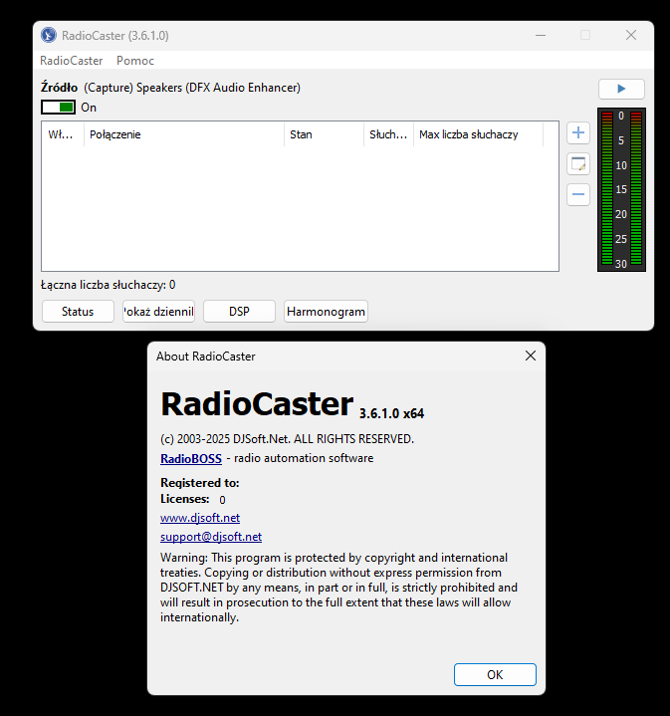This screenshot has width=670, height=716.
Task: Minimize the RadioCaster main window
Action: pos(541,35)
